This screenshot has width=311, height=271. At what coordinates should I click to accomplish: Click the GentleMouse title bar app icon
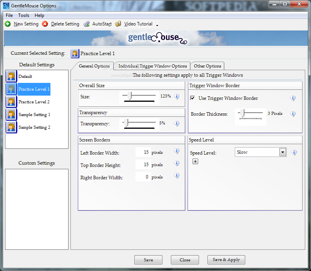coord(6,5)
